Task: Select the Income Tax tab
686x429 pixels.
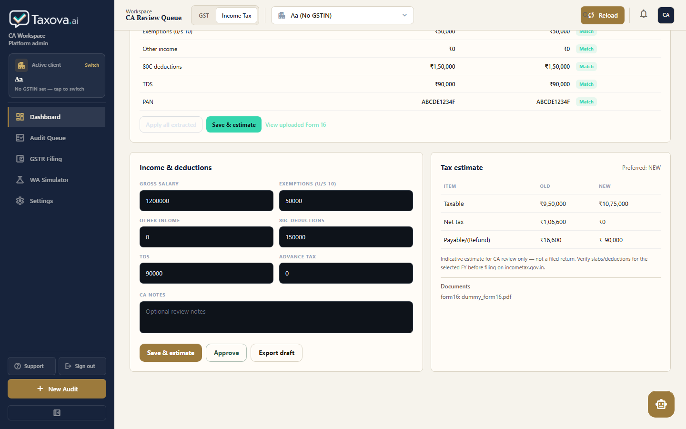Action: (236, 15)
